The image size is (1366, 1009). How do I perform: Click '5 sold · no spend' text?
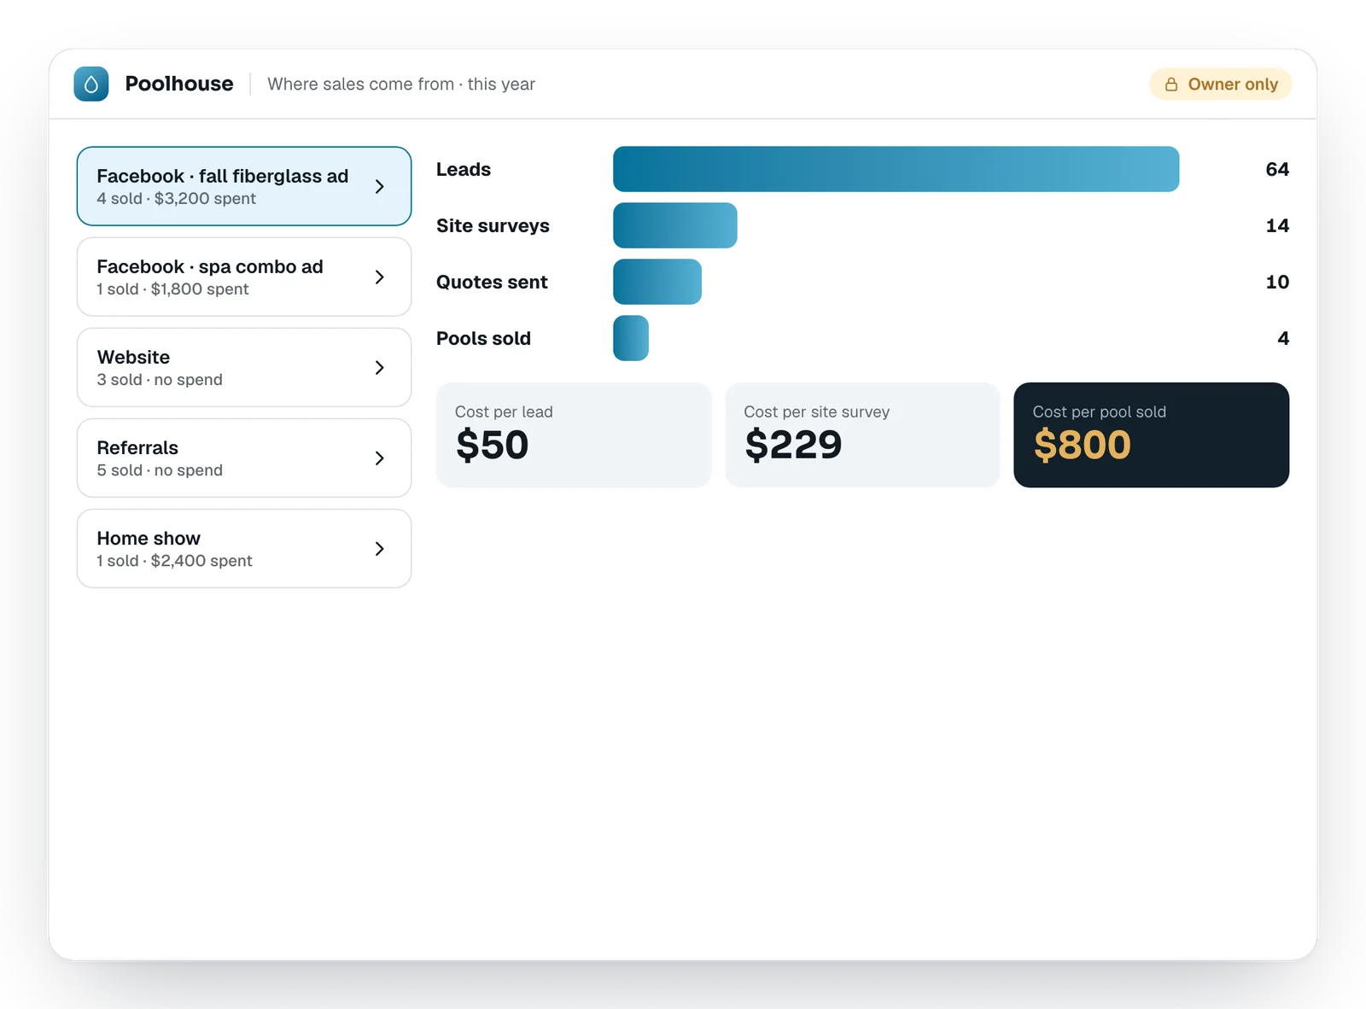coord(160,470)
